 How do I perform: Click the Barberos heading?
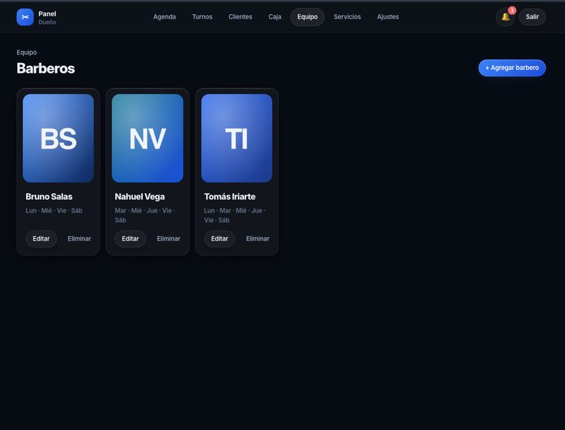coord(46,68)
